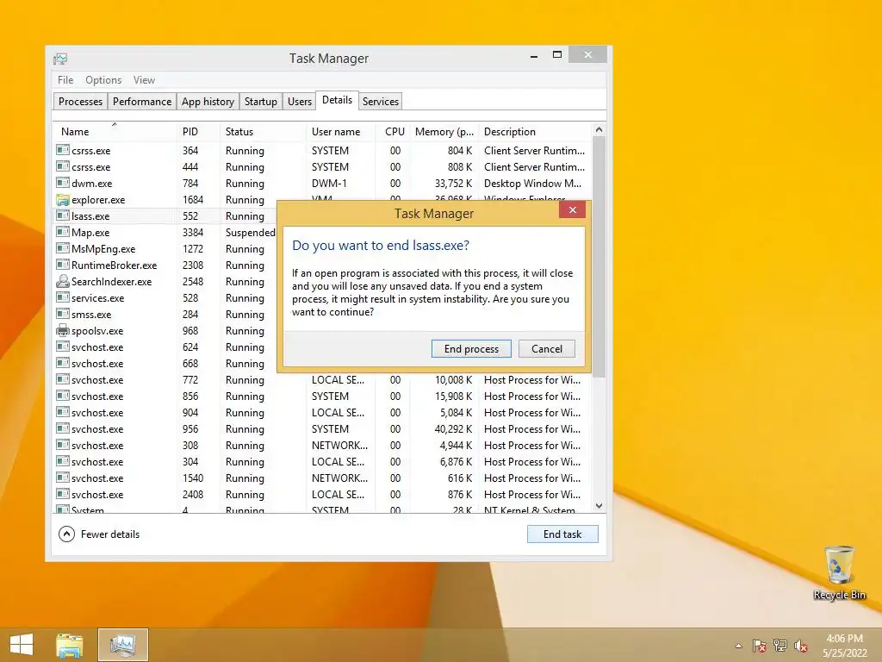Switch to the Services tab
882x662 pixels.
pos(380,102)
